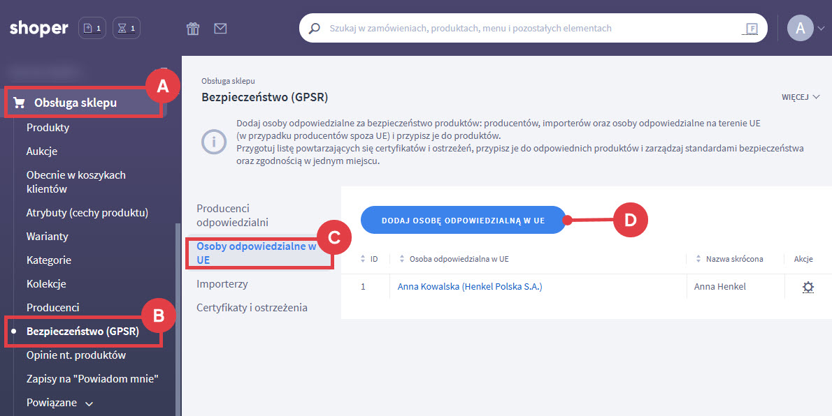Switch to Importerzy tab
This screenshot has height=416, width=832.
(222, 284)
